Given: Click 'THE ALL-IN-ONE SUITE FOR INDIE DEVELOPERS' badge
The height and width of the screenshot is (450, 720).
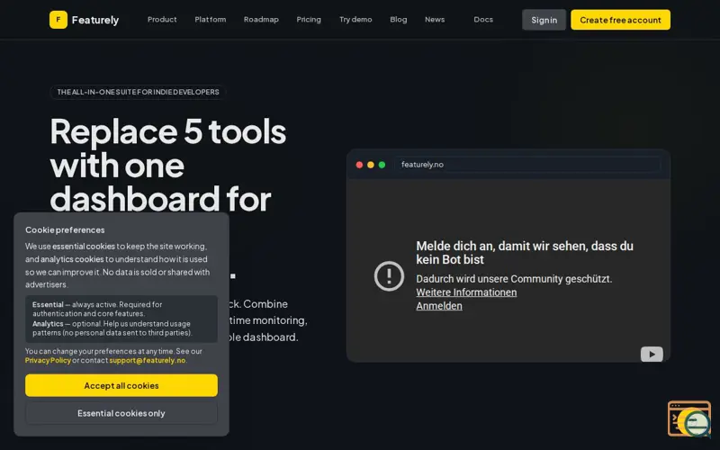Looking at the screenshot, I should click(138, 92).
